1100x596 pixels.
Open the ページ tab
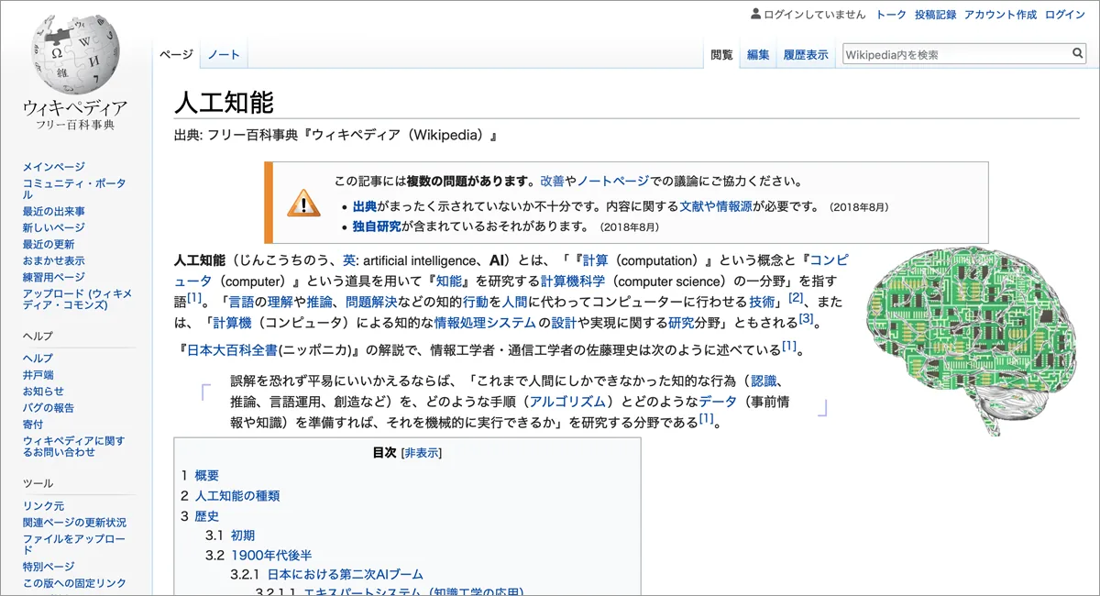176,55
